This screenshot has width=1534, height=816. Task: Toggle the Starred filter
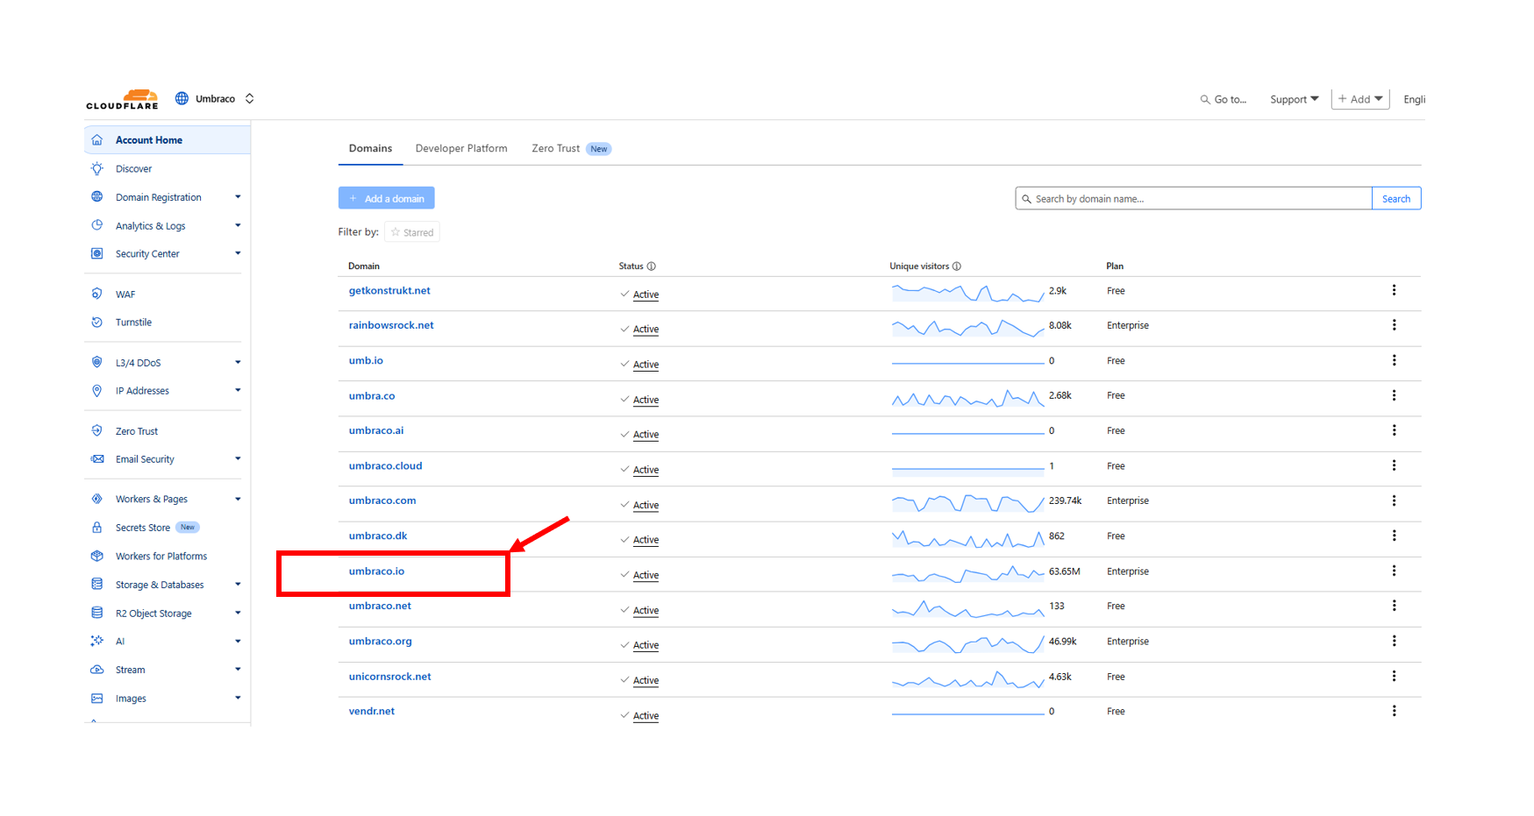coord(412,232)
